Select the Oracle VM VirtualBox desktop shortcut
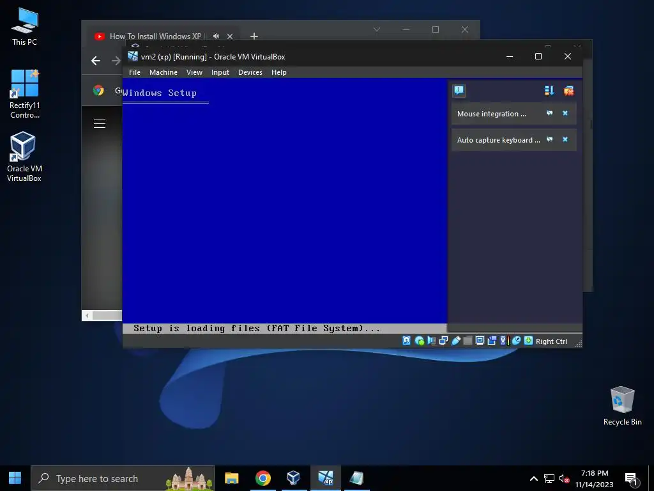654x491 pixels. click(24, 157)
